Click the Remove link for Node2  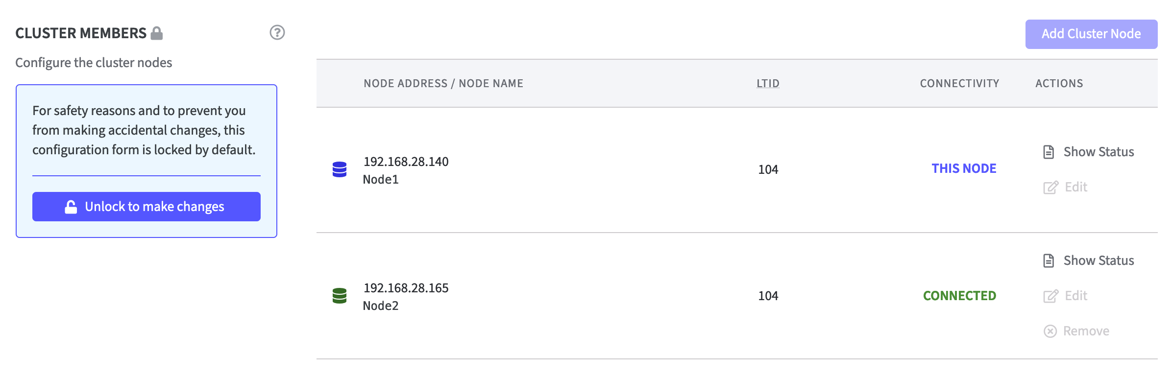tap(1086, 331)
